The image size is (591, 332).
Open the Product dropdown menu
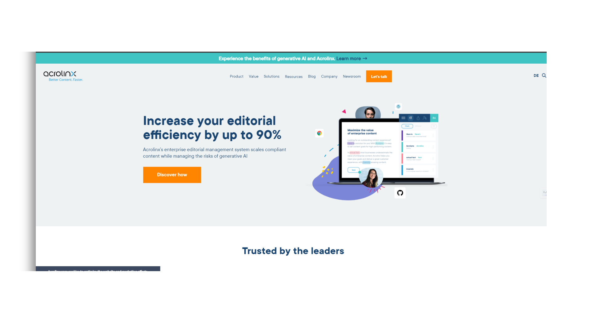(x=236, y=76)
